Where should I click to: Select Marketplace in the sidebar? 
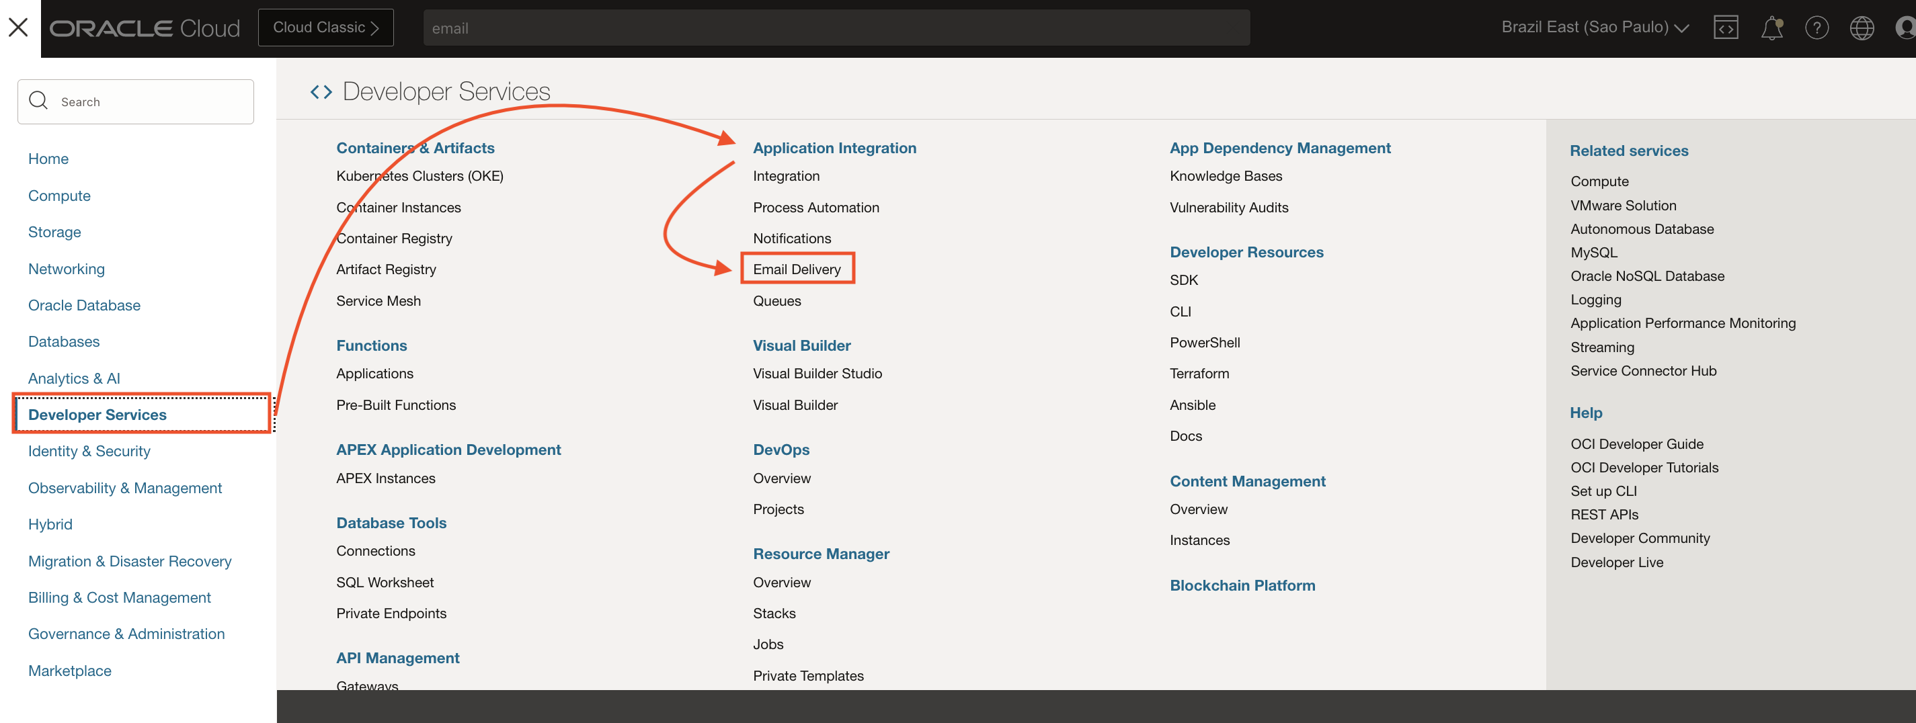(x=69, y=670)
